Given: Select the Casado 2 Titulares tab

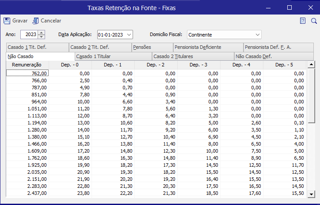Looking at the screenshot, I should (192, 56).
